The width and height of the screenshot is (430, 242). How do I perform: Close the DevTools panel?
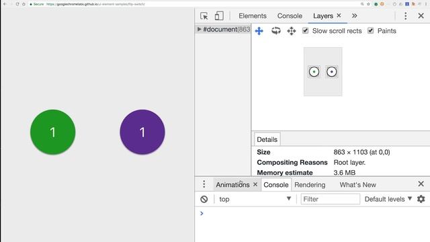pos(421,16)
